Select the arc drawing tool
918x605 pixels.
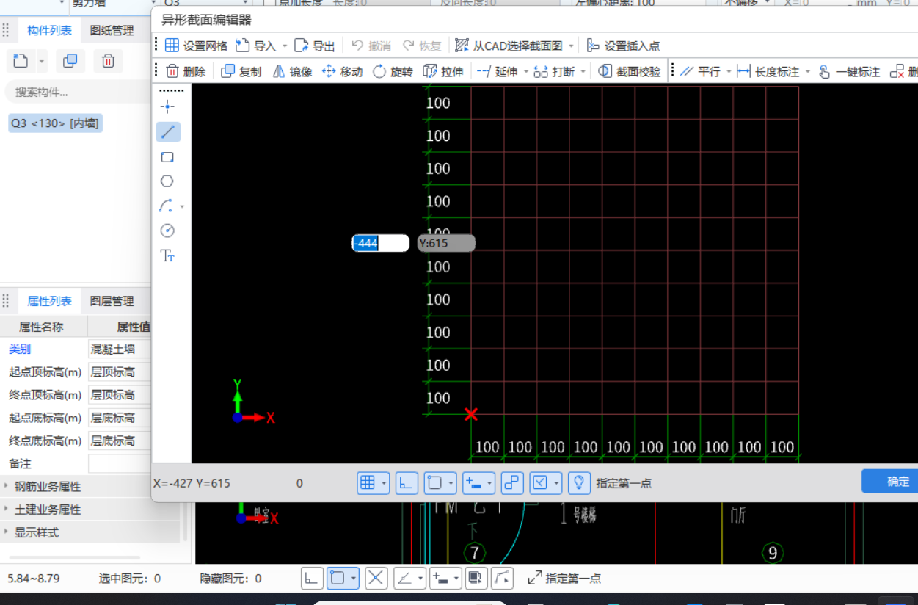[167, 206]
